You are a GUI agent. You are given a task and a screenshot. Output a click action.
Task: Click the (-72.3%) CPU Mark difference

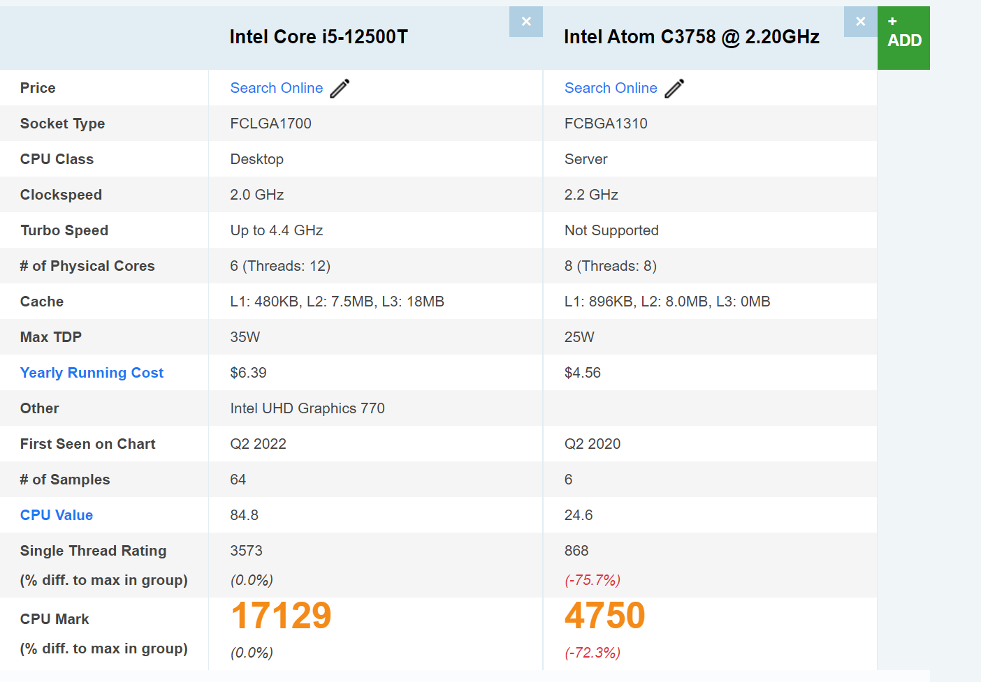click(593, 653)
